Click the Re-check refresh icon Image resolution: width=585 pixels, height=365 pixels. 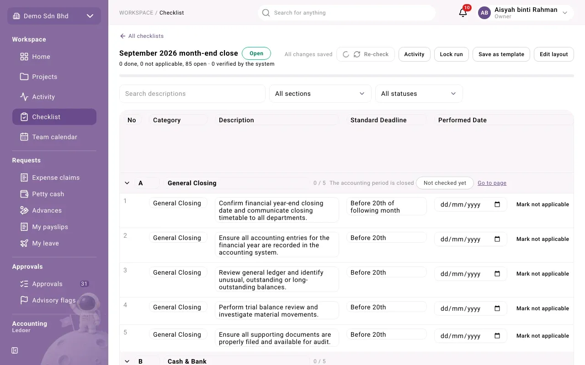[x=357, y=54]
